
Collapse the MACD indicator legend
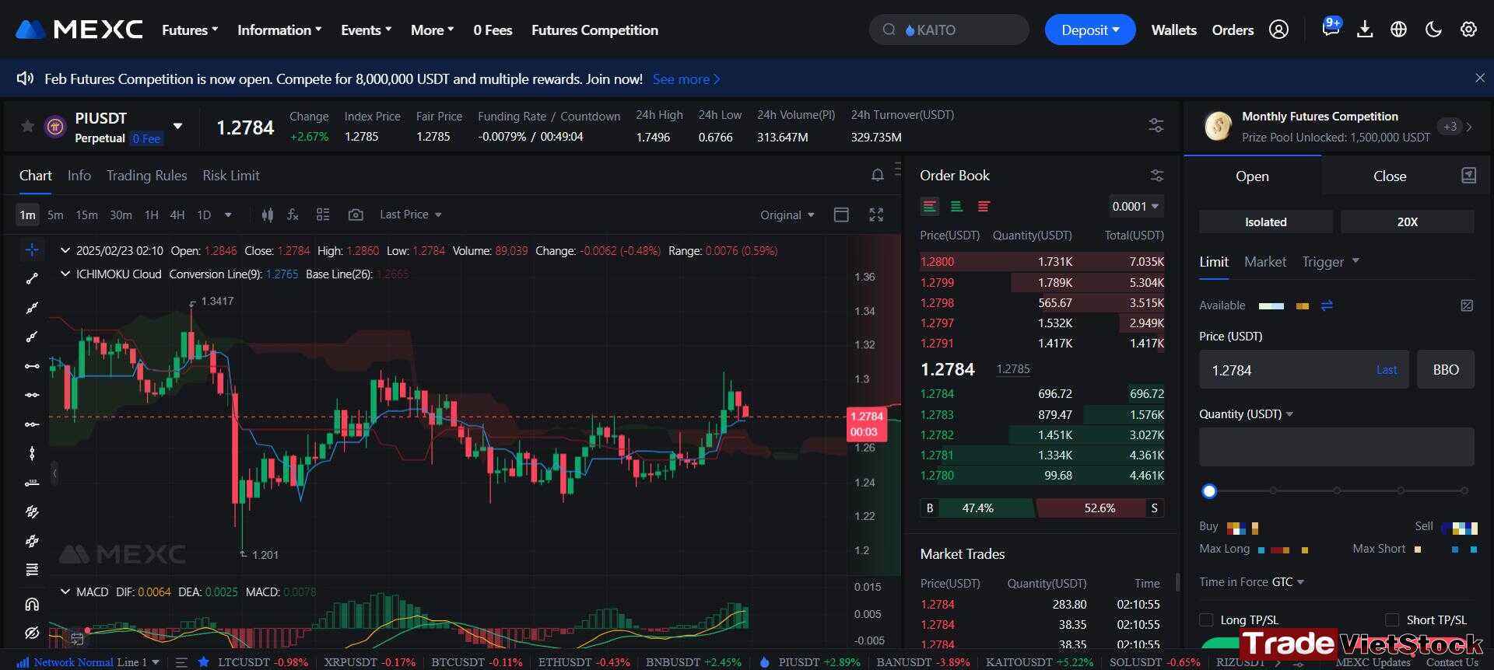(x=65, y=591)
